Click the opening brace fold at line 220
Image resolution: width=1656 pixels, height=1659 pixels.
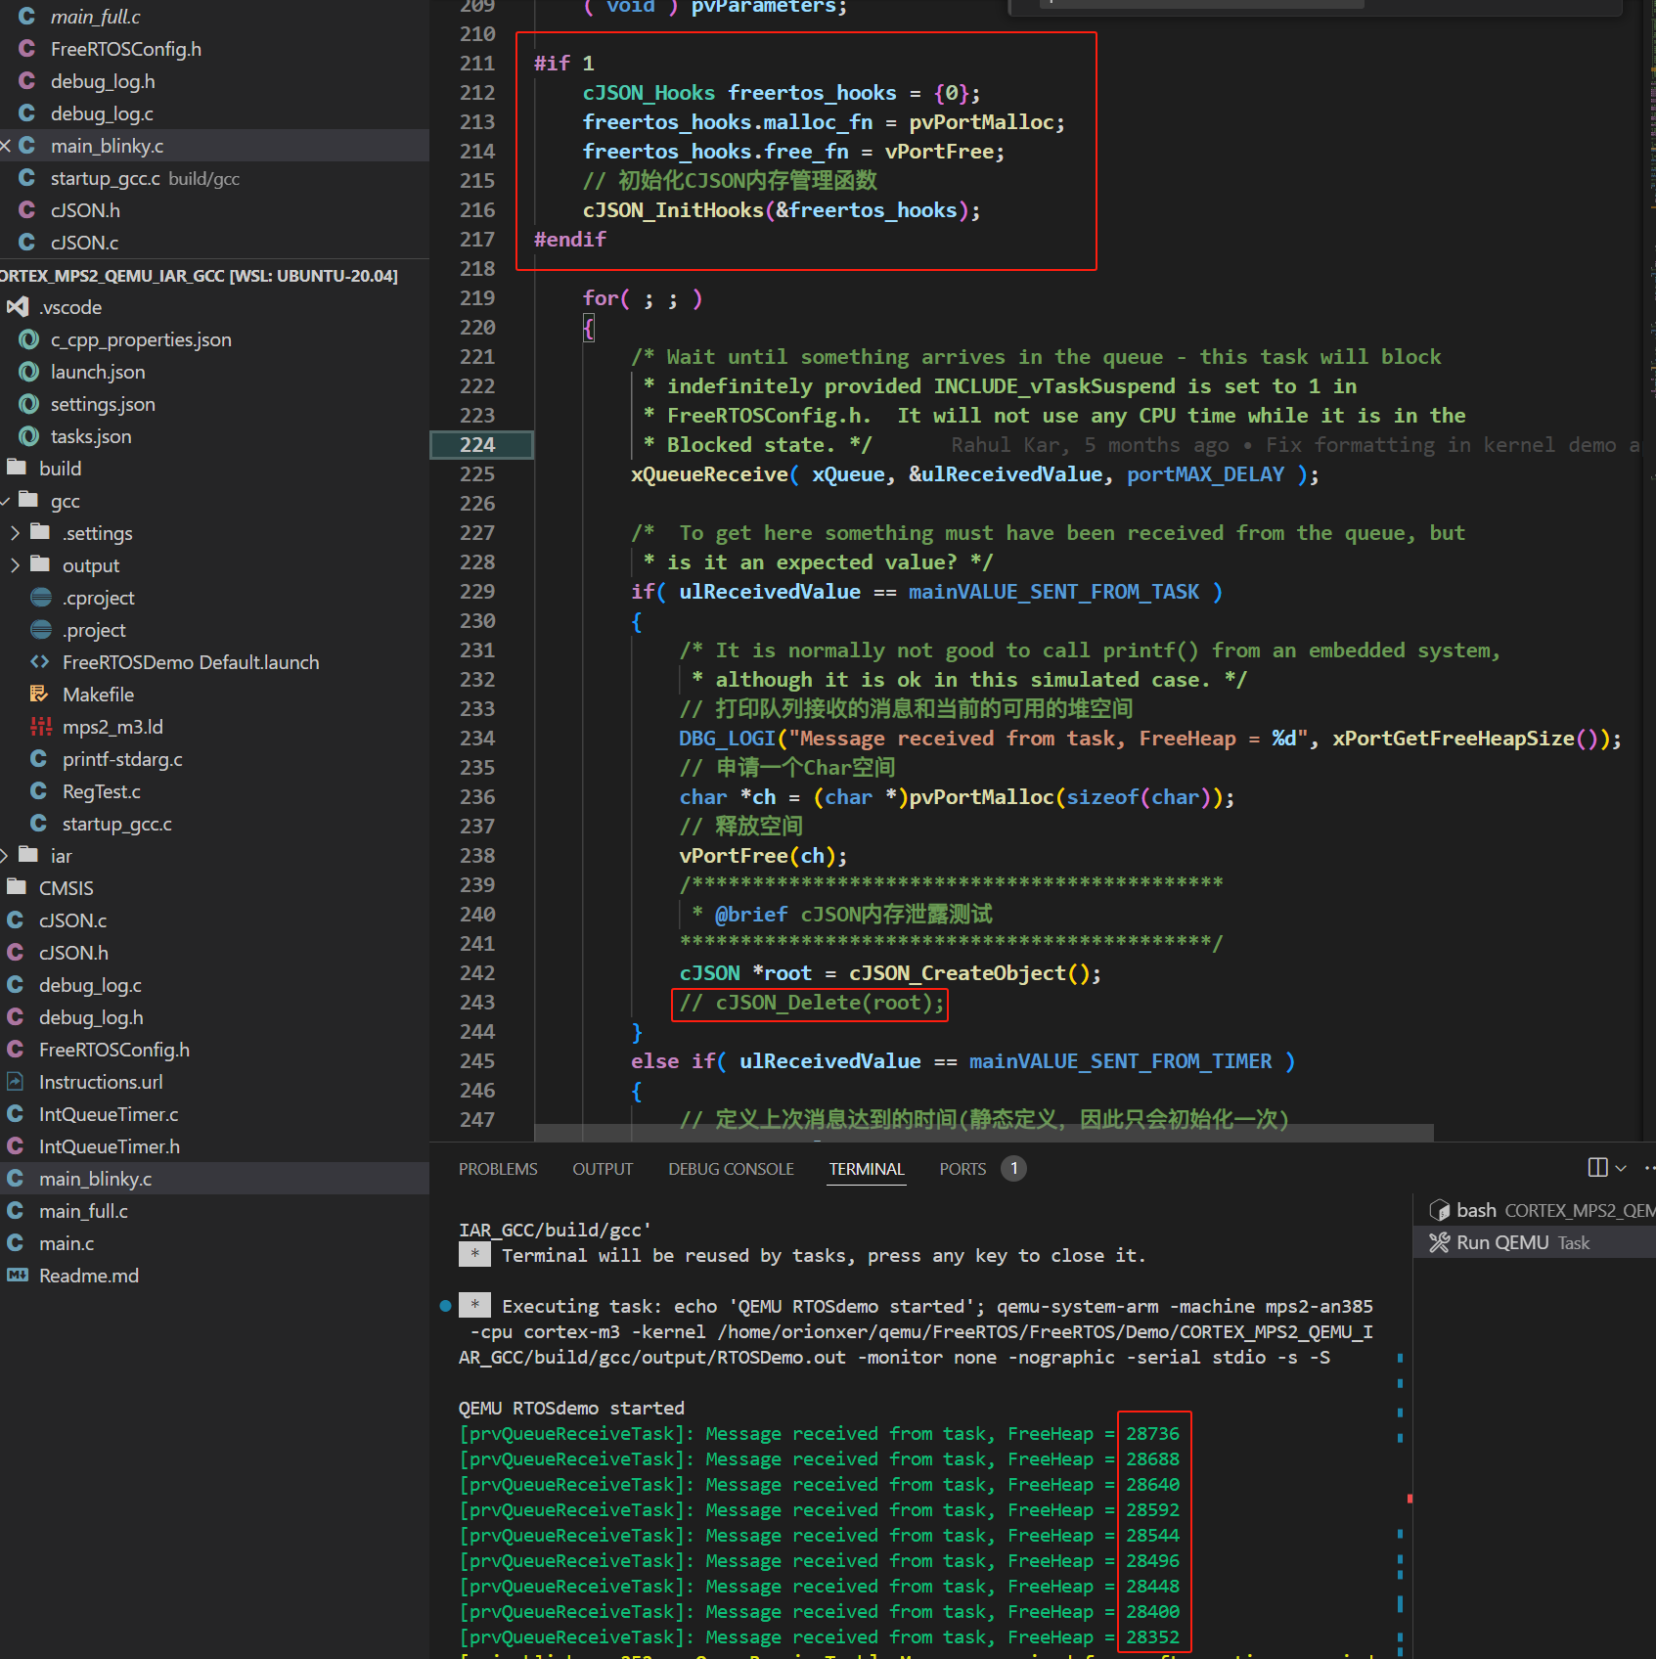point(588,328)
